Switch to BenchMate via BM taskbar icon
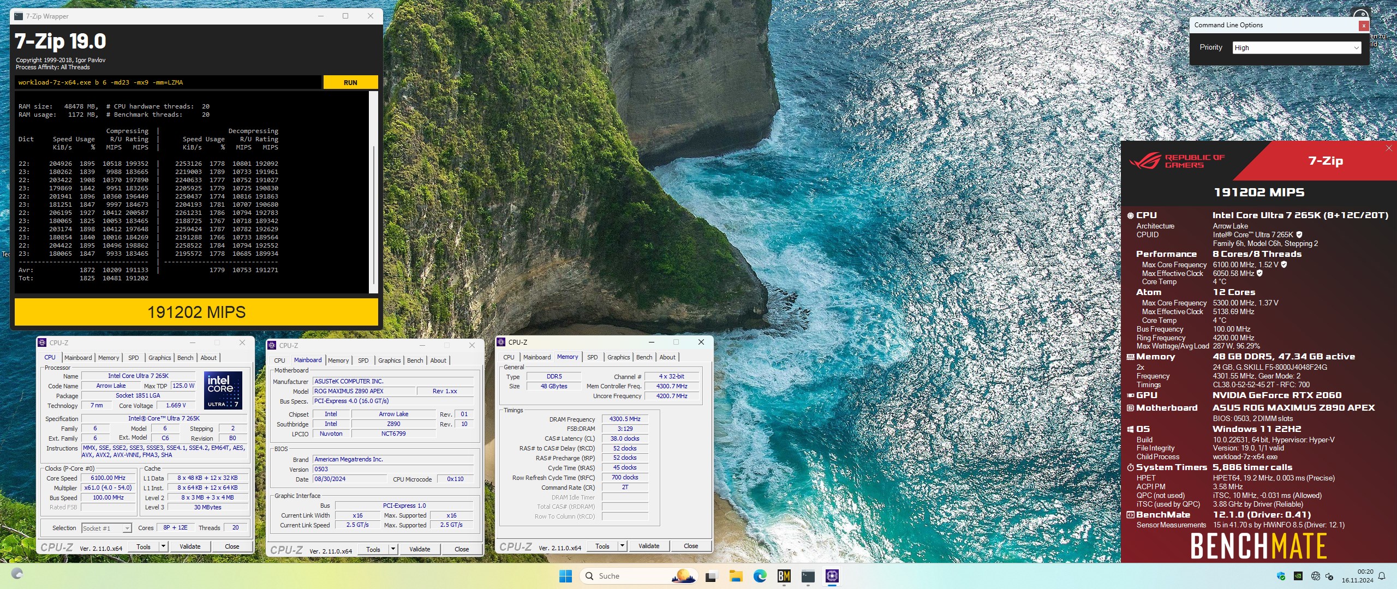Screen dimensions: 1397x589 click(x=784, y=576)
